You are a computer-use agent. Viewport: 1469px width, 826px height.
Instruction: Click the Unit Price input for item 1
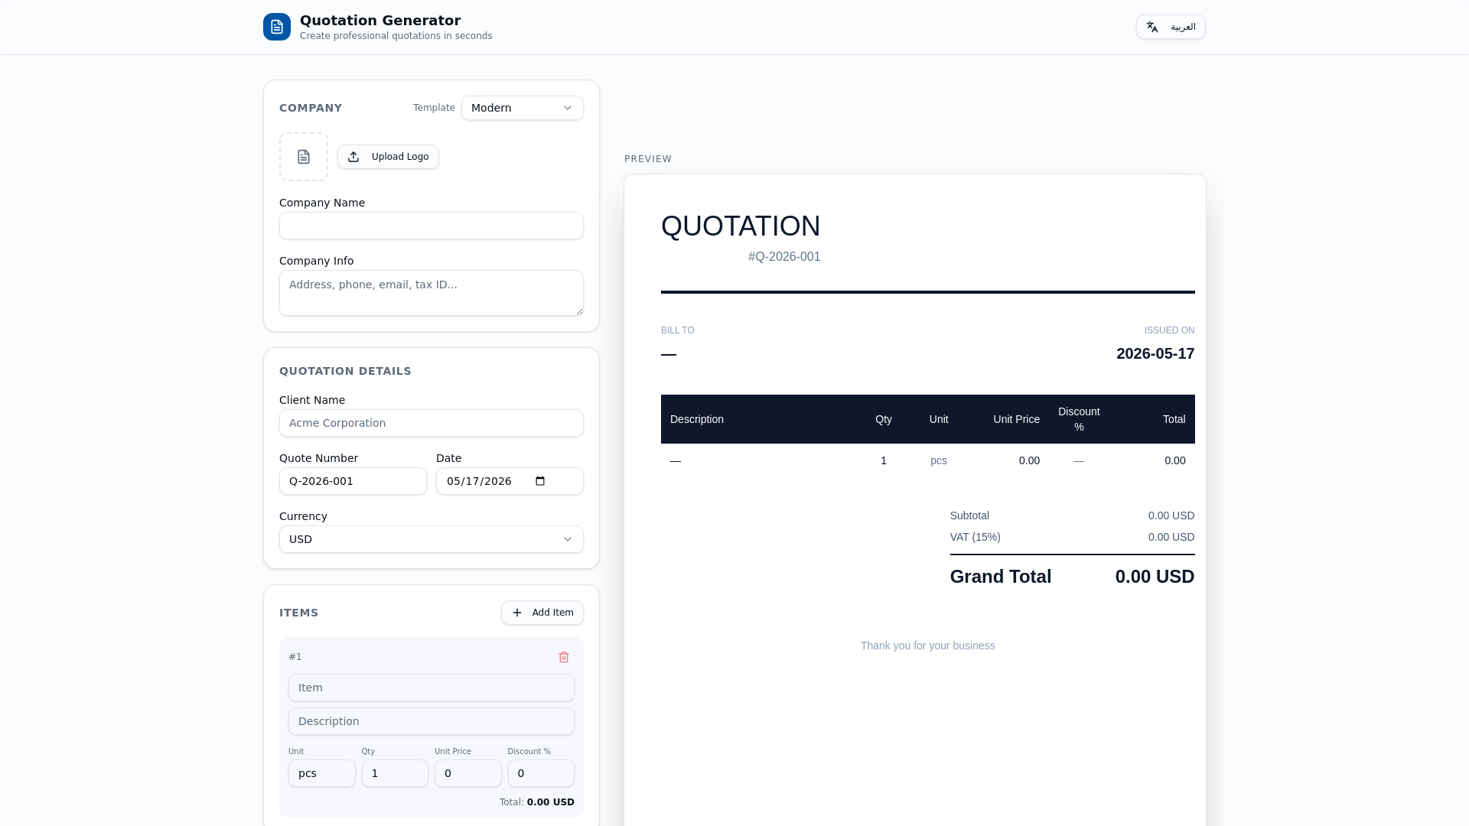click(x=468, y=773)
